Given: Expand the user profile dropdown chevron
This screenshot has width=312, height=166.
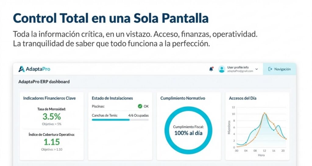Looking at the screenshot, I should point(257,69).
